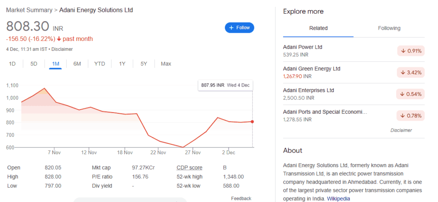Select the 1M time range tab
The image size is (438, 202).
[x=56, y=64]
